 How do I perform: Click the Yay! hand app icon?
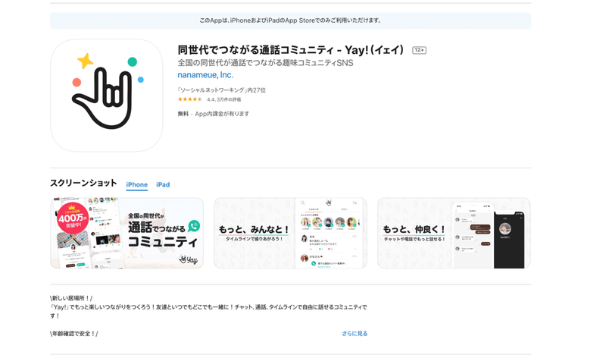click(x=107, y=96)
